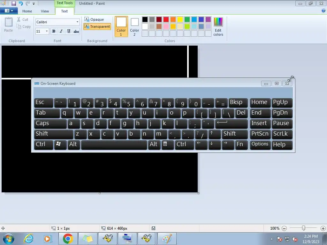The height and width of the screenshot is (245, 327).
Task: Click the right arrow key on keyboard
Action: click(x=228, y=145)
